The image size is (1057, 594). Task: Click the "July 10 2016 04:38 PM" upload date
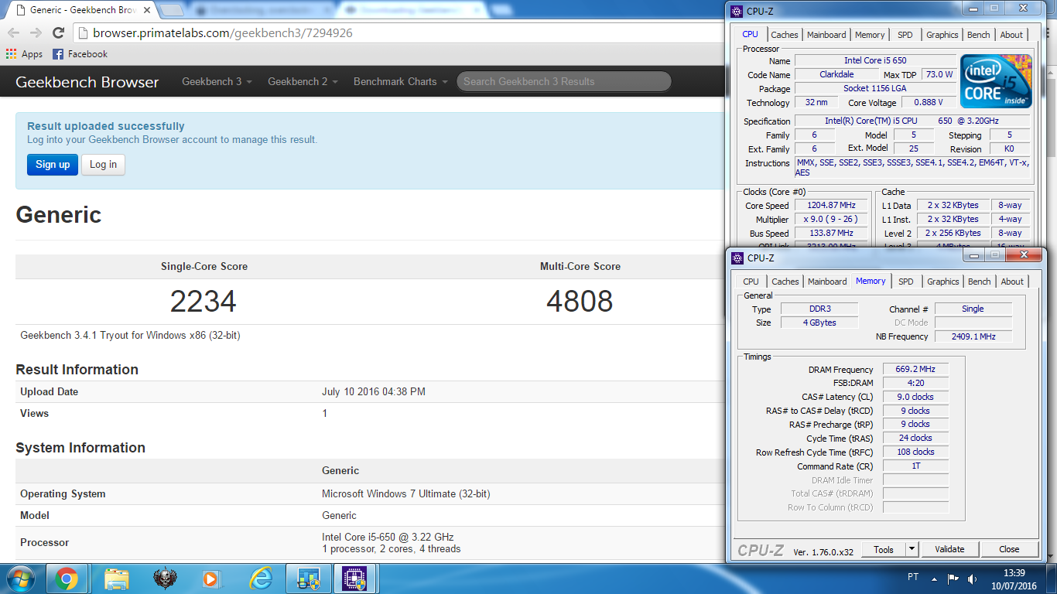pyautogui.click(x=374, y=391)
